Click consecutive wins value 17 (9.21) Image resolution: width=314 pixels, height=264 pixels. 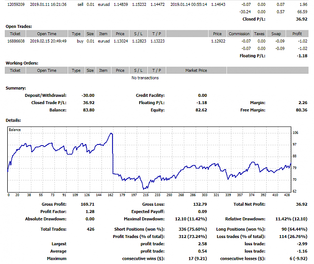point(198,259)
